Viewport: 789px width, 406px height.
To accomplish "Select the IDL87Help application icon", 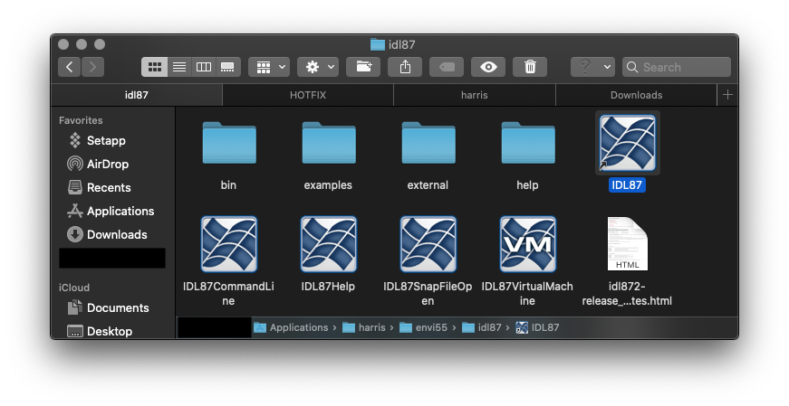I will tap(328, 244).
